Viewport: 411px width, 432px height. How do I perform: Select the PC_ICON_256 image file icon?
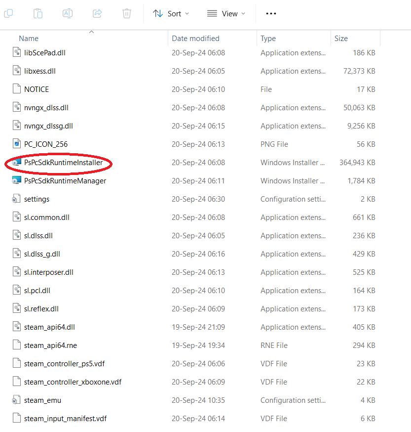click(x=17, y=143)
